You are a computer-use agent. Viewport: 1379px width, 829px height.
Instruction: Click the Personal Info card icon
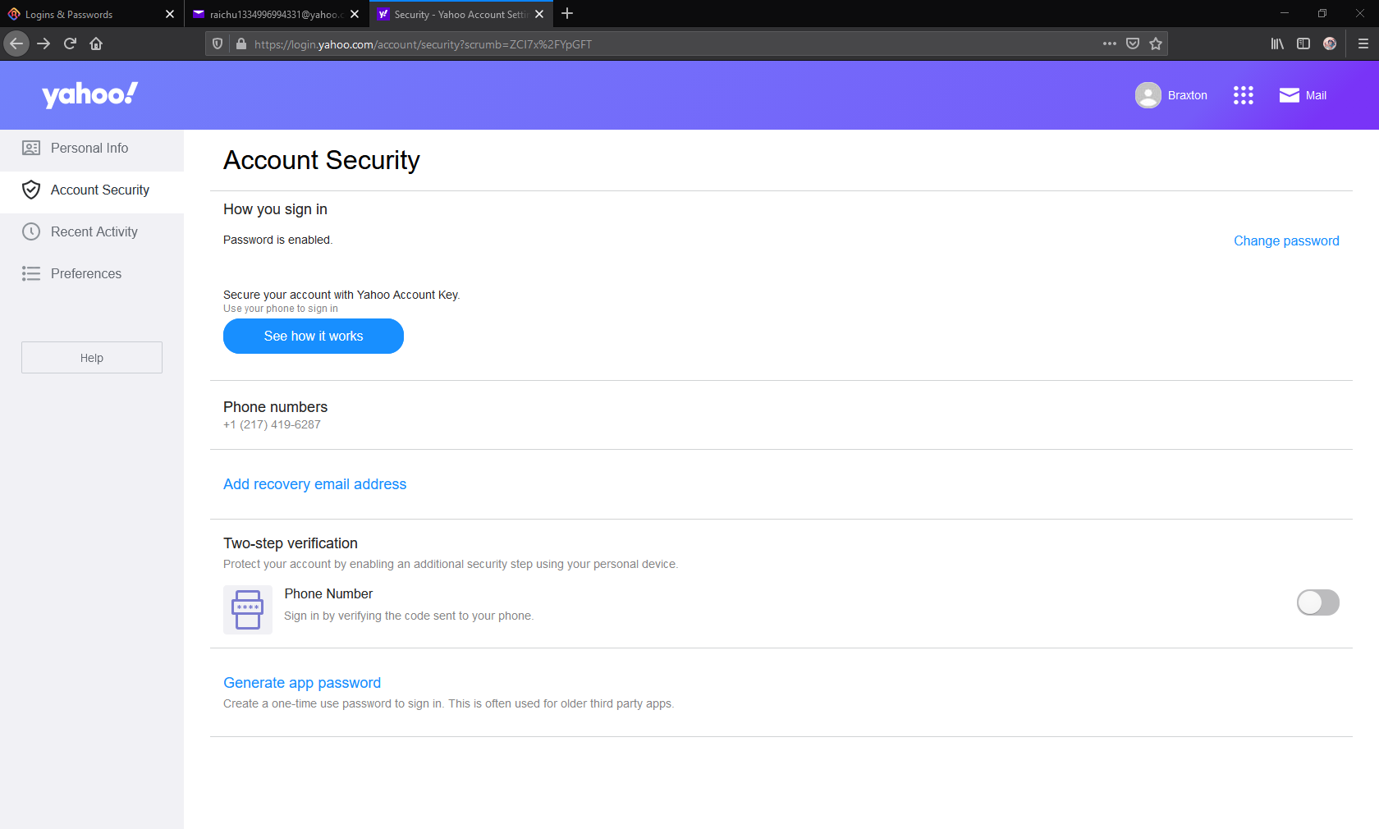31,148
